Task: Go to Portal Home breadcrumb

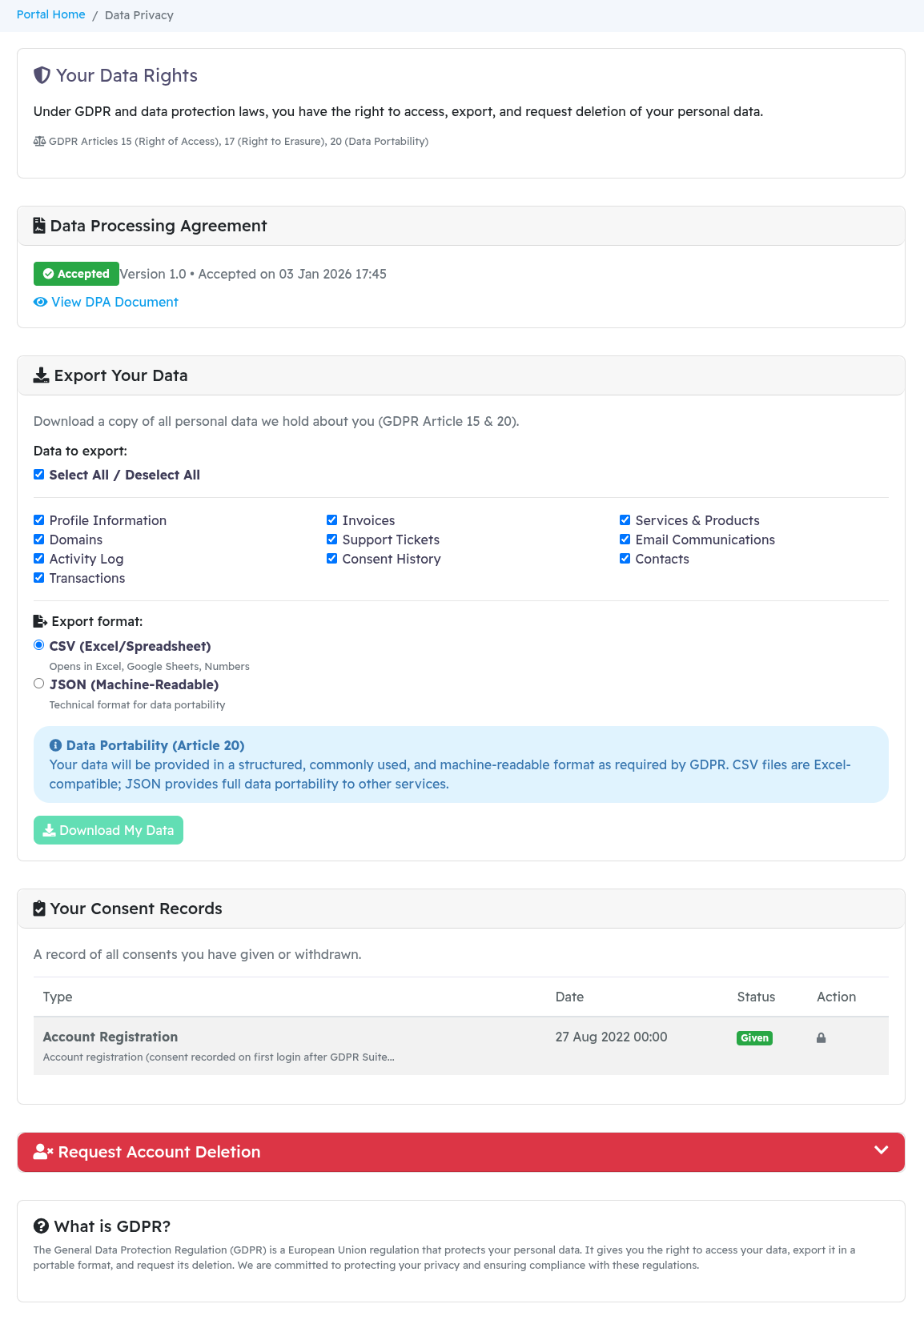Action: (50, 14)
